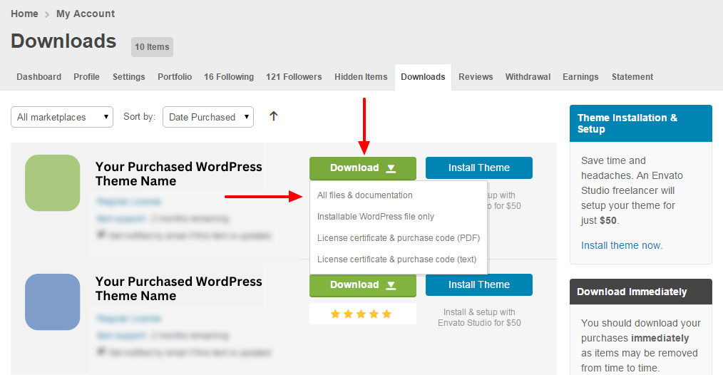The image size is (723, 375).
Task: Open the Date Purchased sort dropdown
Action: tap(207, 117)
